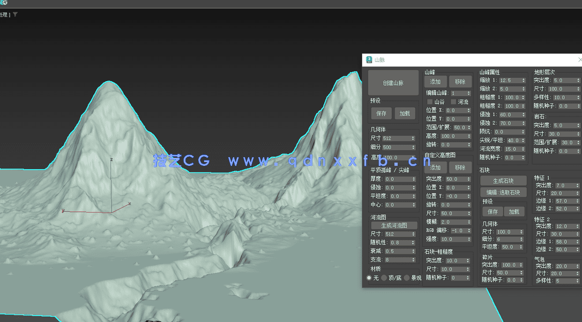Enable the 河流 (River) checkbox
582x322 pixels.
click(453, 101)
